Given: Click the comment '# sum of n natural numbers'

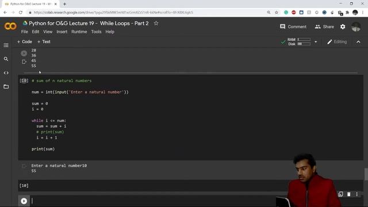Looking at the screenshot, I should [x=62, y=80].
